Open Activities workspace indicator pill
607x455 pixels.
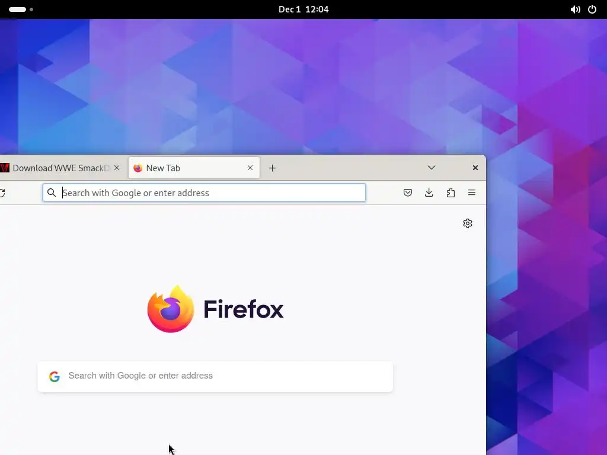(x=21, y=9)
